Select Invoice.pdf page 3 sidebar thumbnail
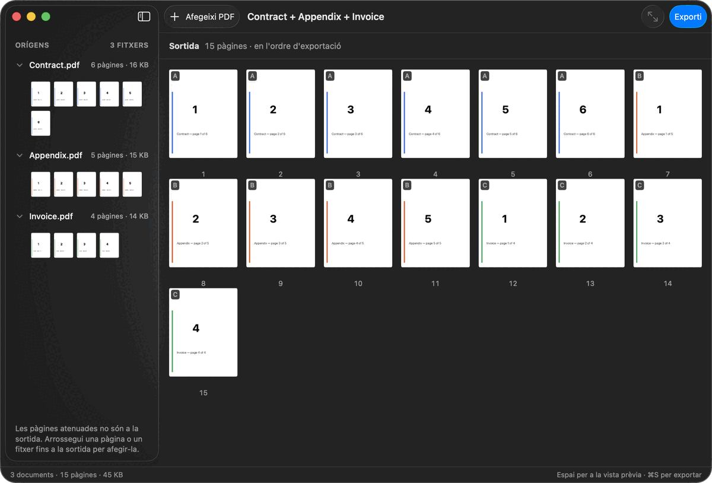This screenshot has width=712, height=483. coord(87,246)
